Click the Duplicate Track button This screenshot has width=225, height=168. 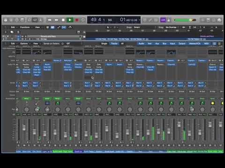pos(12,32)
